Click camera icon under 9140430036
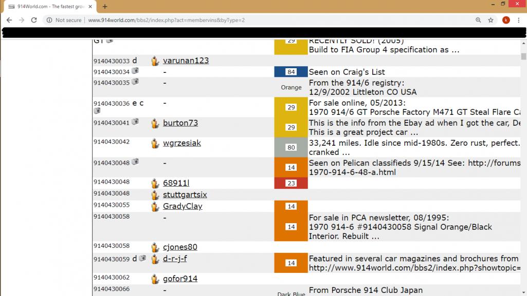Viewport: 527px width, 296px height. 97,111
